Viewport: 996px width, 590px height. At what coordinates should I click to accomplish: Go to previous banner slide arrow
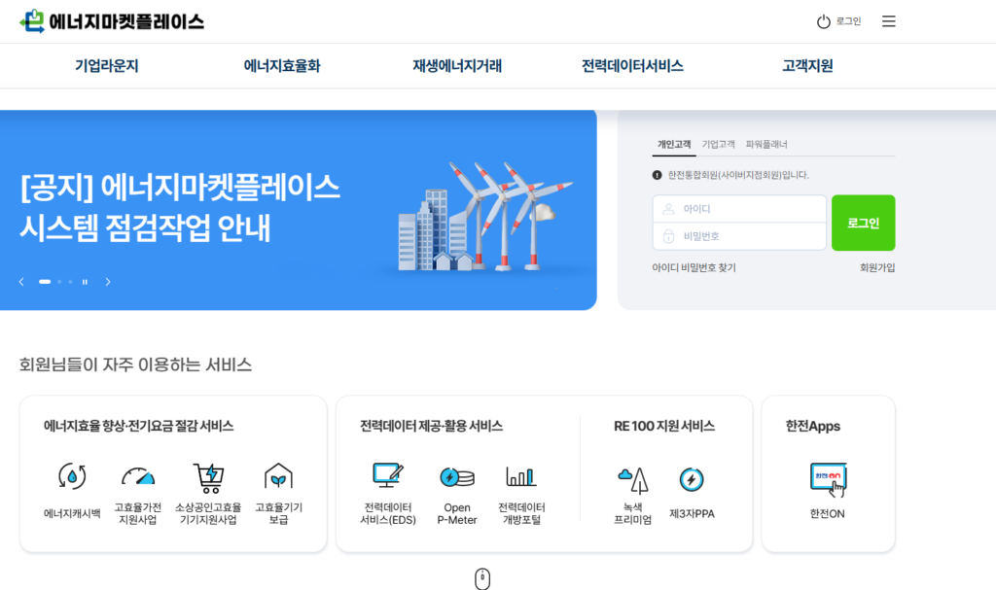coord(21,281)
